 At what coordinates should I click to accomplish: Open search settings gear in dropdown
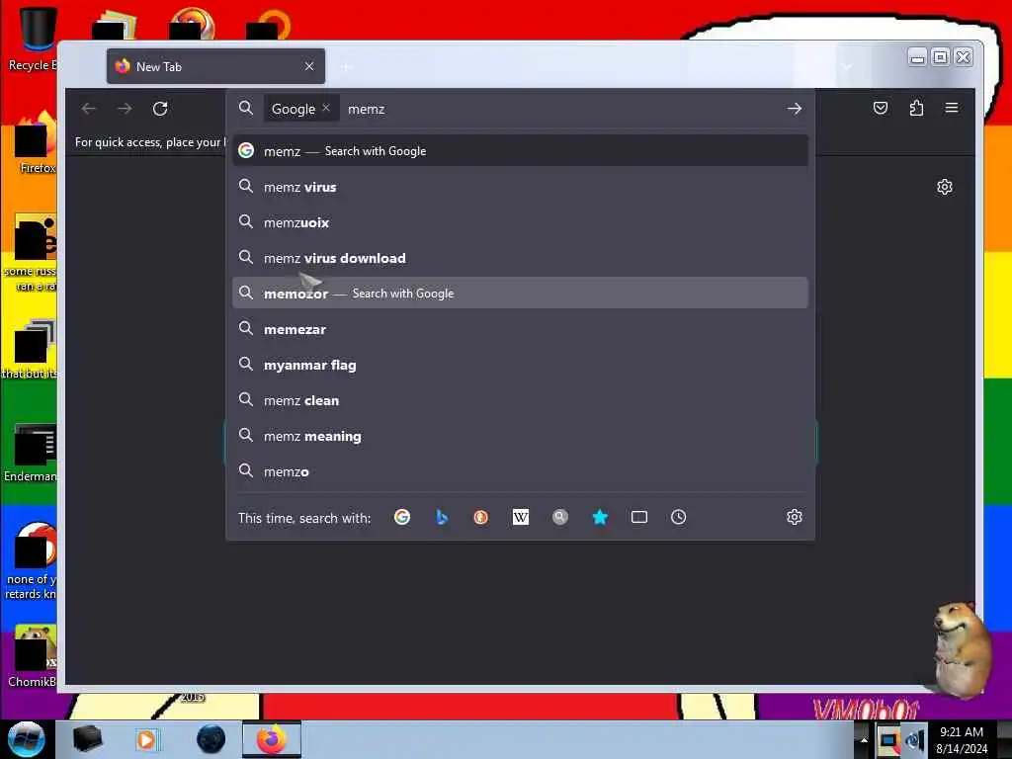point(795,517)
